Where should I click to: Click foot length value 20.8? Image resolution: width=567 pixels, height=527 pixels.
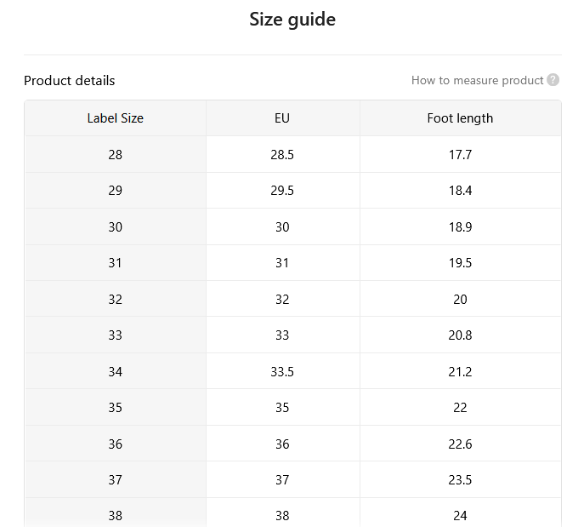pos(461,335)
